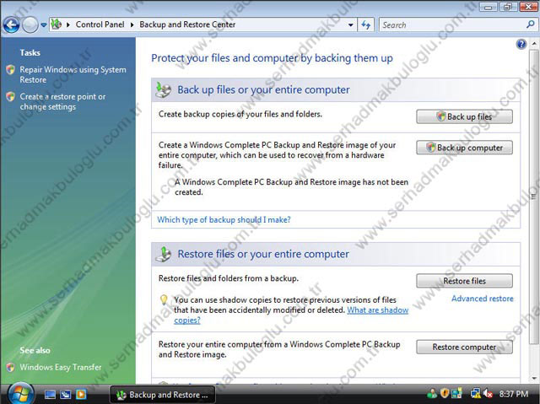Click the shield icon beside Repair Windows
540x404 pixels.
(11, 70)
